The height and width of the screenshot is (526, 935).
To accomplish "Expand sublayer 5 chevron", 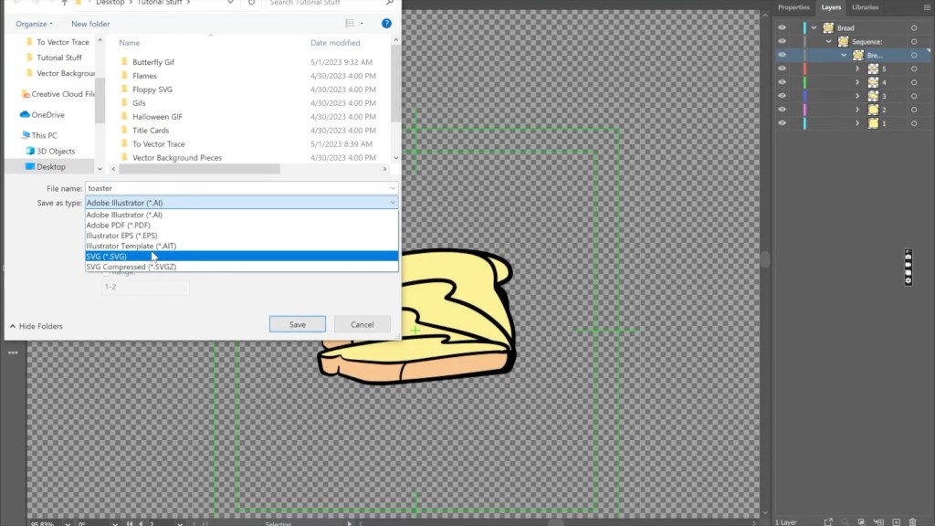I will click(857, 69).
